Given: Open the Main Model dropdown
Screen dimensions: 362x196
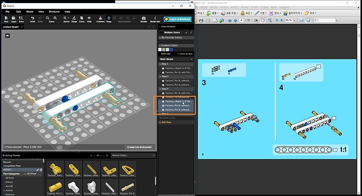Looking at the screenshot, I should 176,59.
